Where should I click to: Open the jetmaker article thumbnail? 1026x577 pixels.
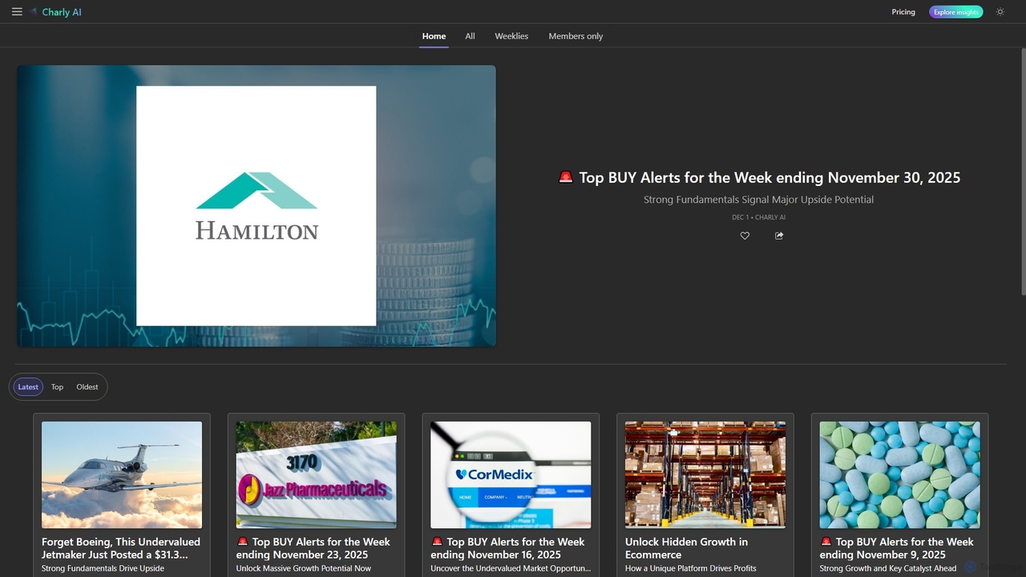122,475
